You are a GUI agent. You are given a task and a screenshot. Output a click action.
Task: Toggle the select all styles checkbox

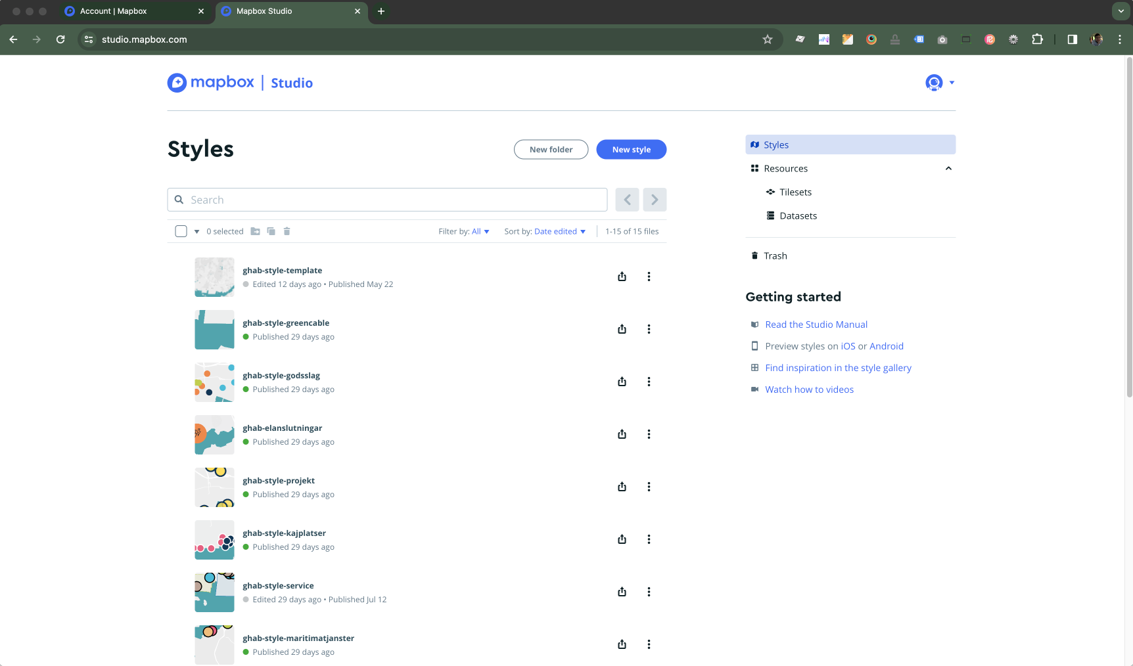pos(181,231)
